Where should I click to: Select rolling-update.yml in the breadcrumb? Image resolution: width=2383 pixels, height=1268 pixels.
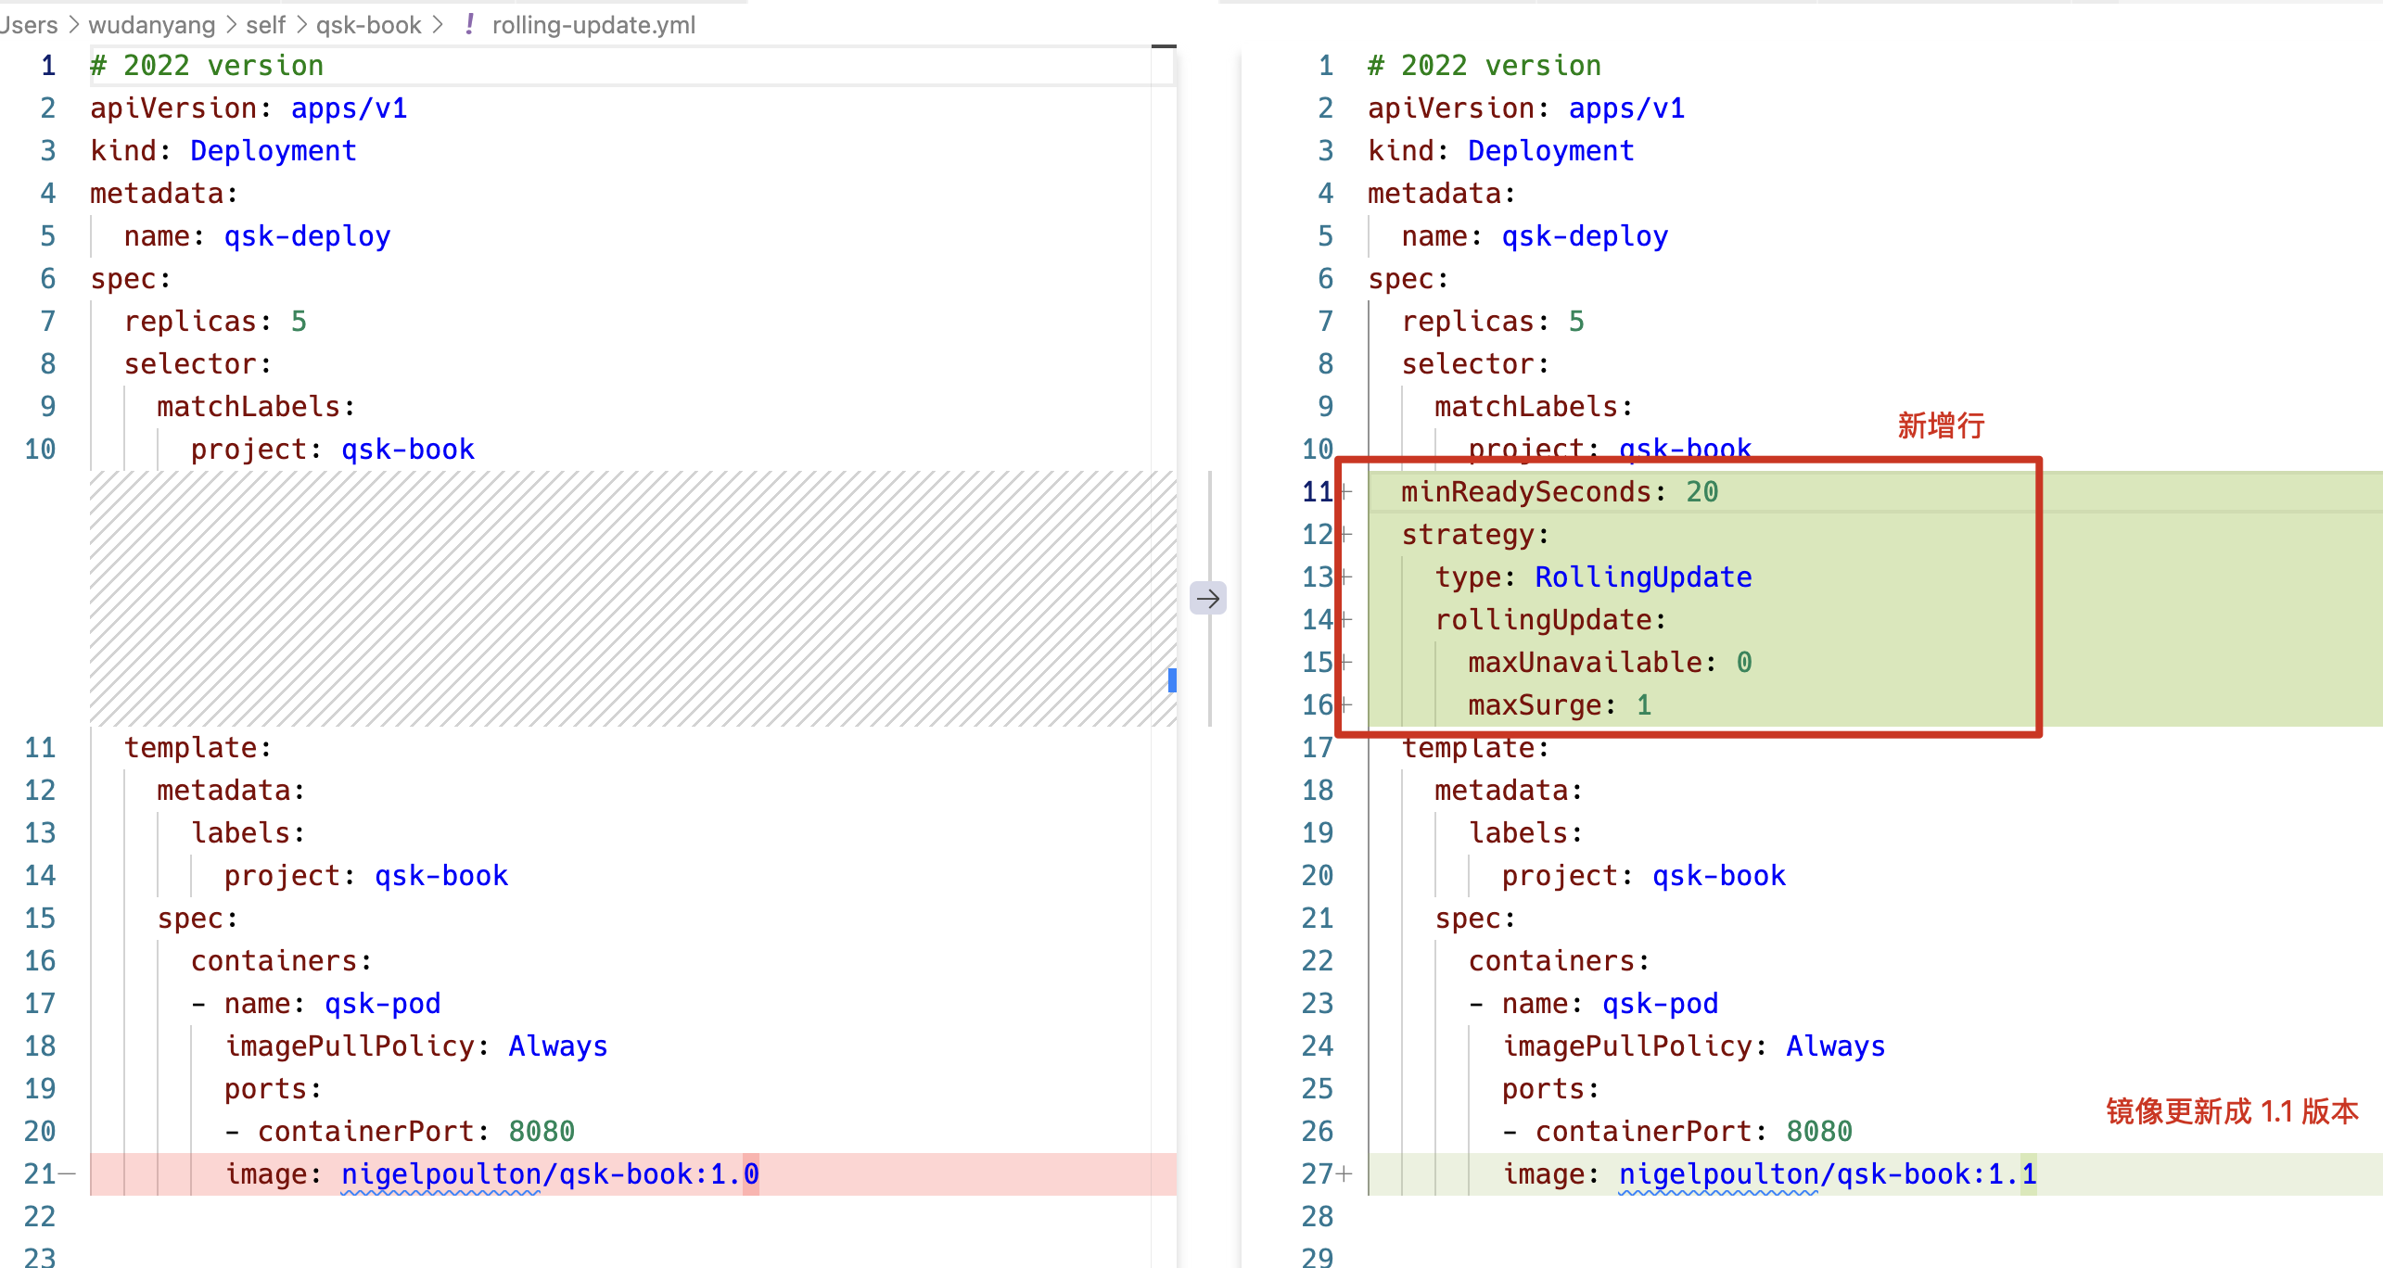pyautogui.click(x=593, y=24)
